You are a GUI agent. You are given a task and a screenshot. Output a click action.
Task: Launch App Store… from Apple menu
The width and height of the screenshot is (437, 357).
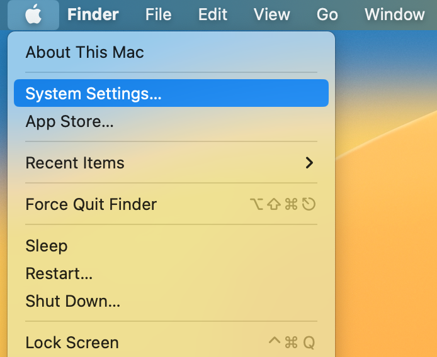(x=171, y=121)
